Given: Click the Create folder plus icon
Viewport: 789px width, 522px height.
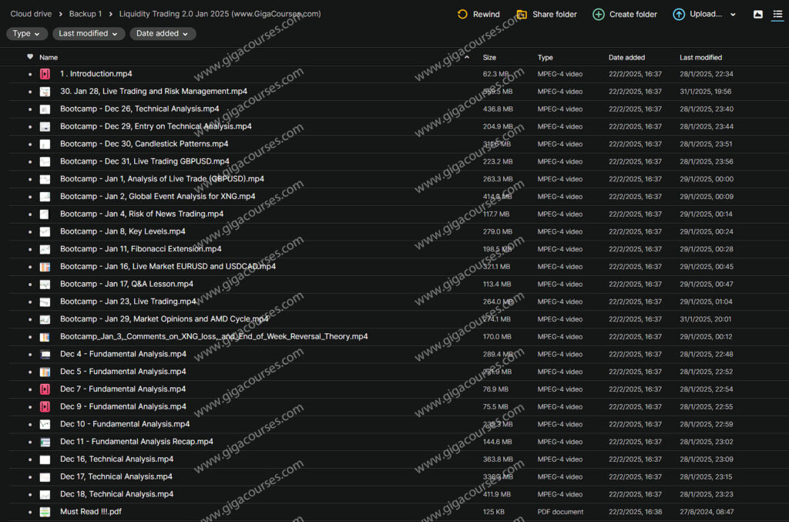Looking at the screenshot, I should coord(599,14).
